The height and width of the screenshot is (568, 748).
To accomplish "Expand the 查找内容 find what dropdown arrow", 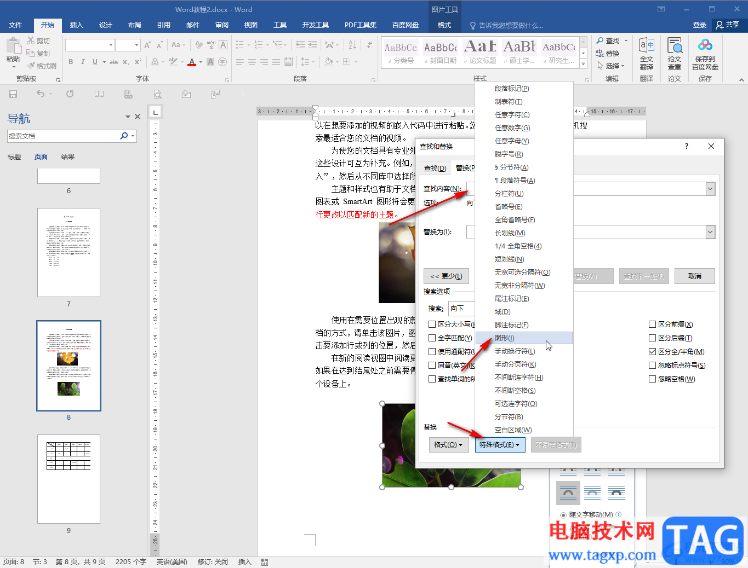I will [710, 189].
